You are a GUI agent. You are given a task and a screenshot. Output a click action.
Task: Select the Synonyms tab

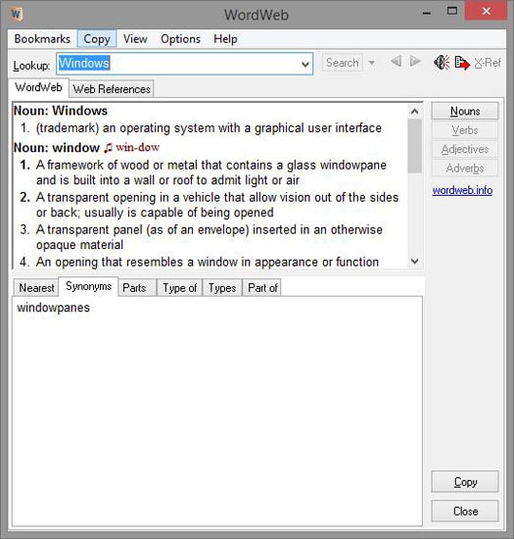coord(88,286)
